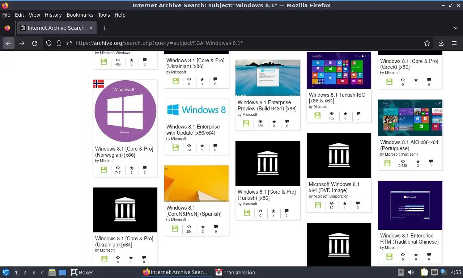
Task: Click 'by Microsoft Corporation' text on DVD Image card
Action: pos(328,196)
